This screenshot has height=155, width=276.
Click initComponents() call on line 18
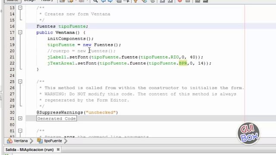70,39
